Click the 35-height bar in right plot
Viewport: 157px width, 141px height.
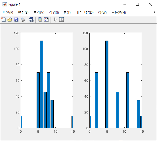pos(138,114)
